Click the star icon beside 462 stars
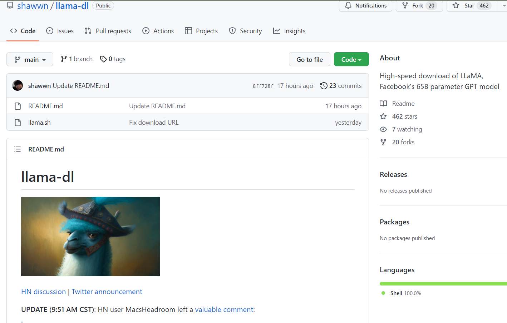507x323 pixels. pos(383,116)
